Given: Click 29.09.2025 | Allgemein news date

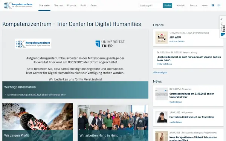Looking at the screenshot, I should (x=181, y=112).
